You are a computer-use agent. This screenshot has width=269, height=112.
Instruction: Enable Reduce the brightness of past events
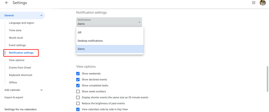coord(78,103)
